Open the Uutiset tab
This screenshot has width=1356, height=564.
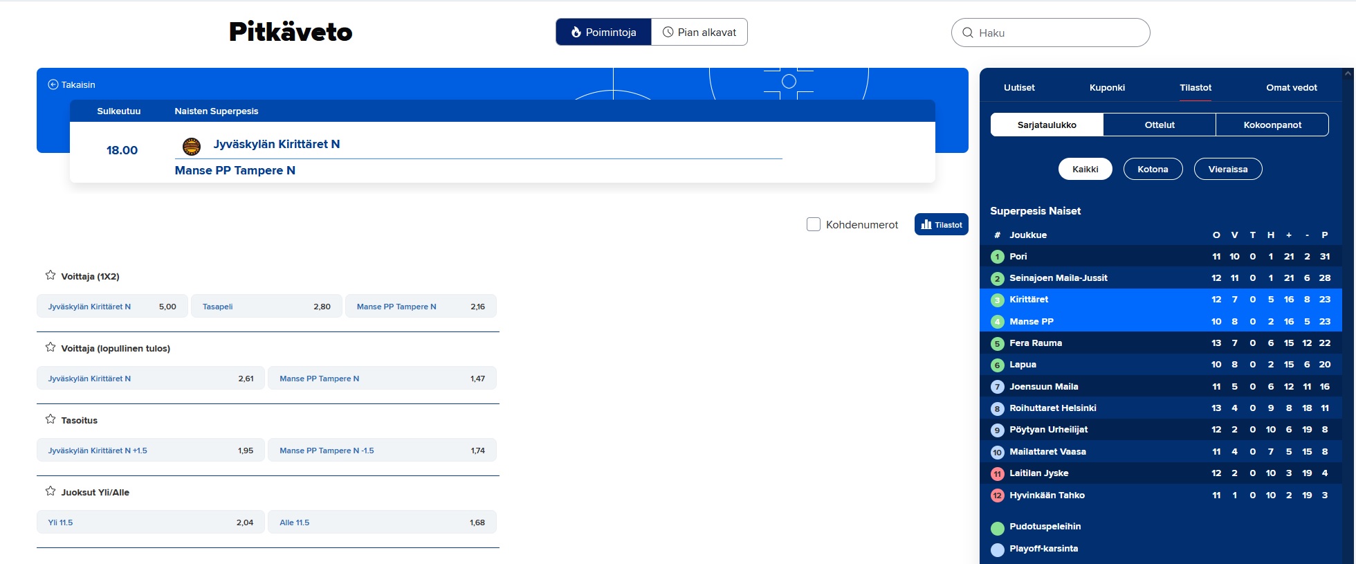[1019, 87]
